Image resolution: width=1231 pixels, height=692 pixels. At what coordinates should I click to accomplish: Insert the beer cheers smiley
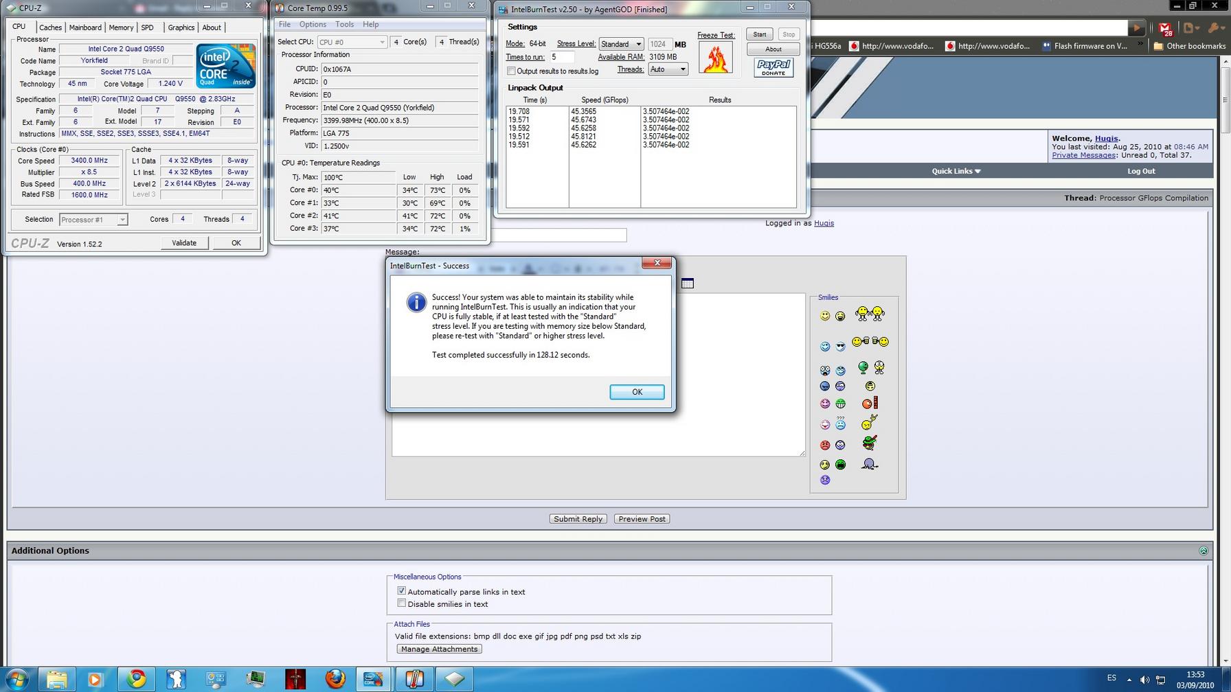(x=870, y=342)
